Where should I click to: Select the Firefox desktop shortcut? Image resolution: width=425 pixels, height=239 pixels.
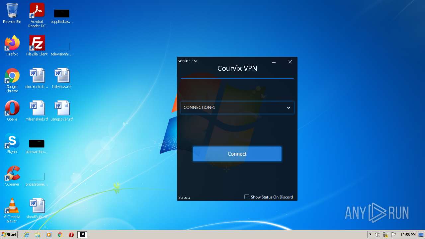[12, 46]
